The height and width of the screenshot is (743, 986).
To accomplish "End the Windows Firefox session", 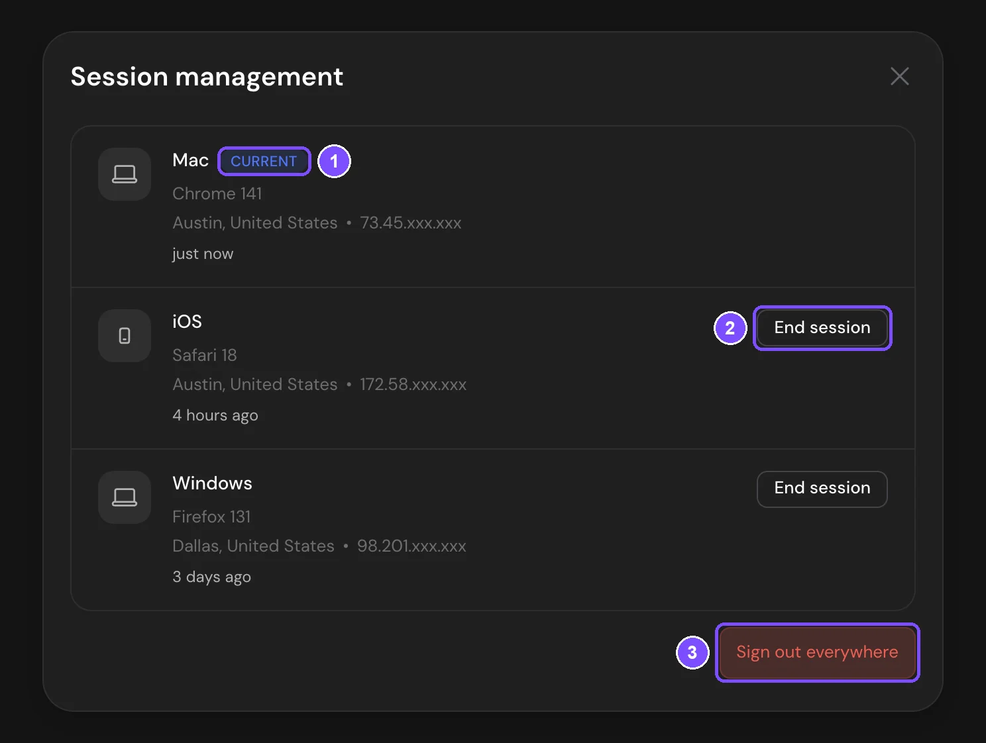I will pos(822,489).
